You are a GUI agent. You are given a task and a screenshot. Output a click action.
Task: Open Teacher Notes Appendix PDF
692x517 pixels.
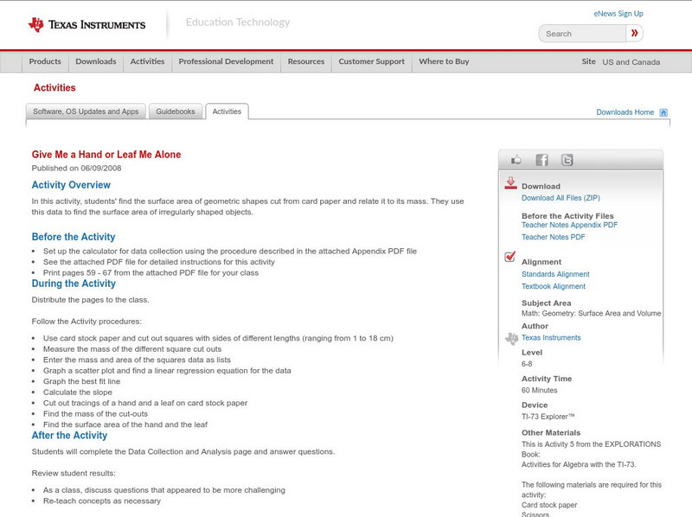[569, 225]
